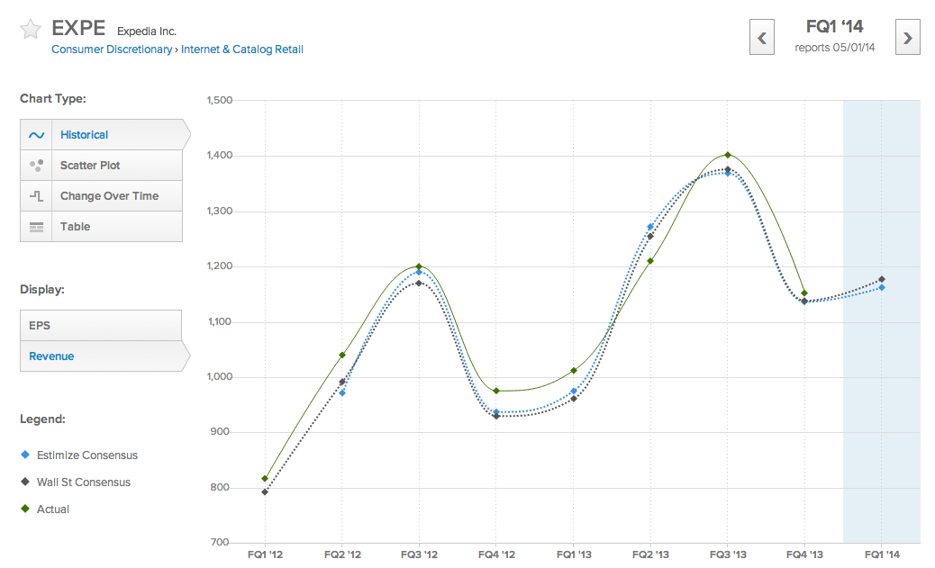Click the Table rows icon
Image resolution: width=935 pixels, height=568 pixels.
(36, 227)
